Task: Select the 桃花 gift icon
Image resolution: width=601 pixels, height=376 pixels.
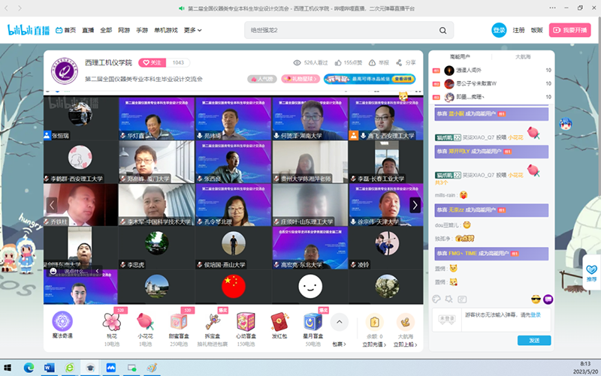Action: pyautogui.click(x=111, y=322)
